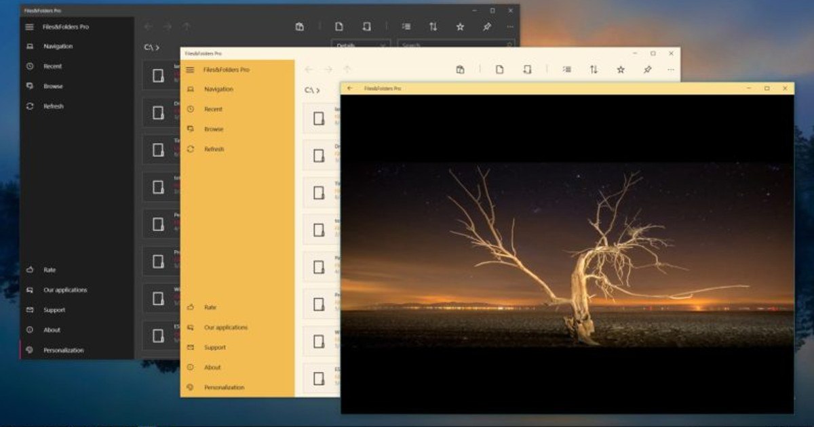Click the pin icon in dark window toolbar
The height and width of the screenshot is (427, 814).
tap(487, 27)
